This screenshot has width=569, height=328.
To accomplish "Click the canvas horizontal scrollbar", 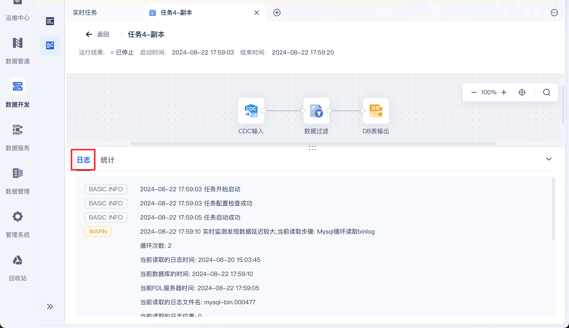I will tap(313, 144).
